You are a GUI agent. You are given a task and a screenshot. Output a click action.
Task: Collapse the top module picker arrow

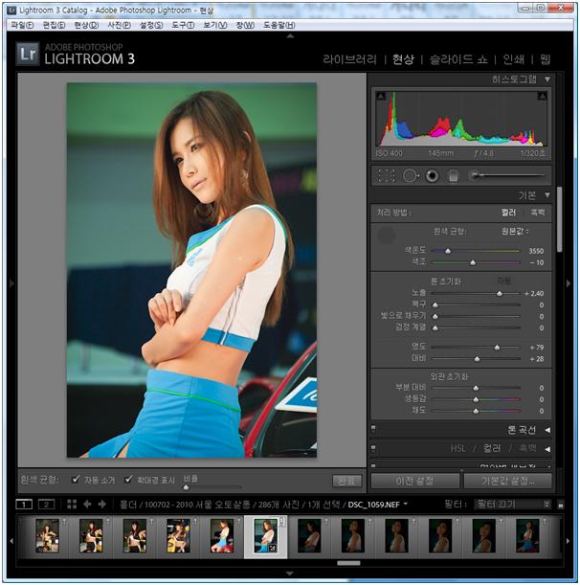pyautogui.click(x=290, y=36)
